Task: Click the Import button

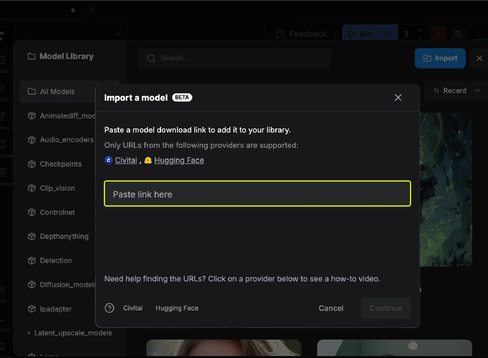Action: coord(440,58)
